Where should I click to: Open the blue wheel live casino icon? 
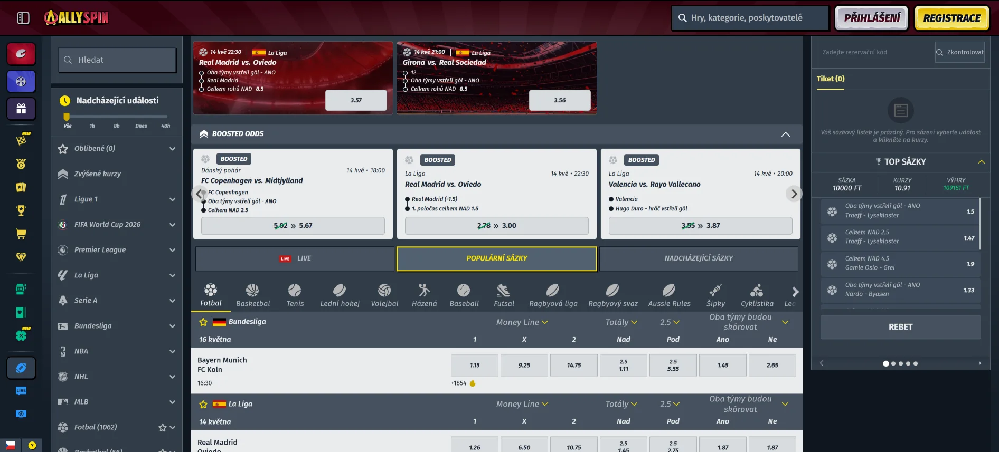[21, 81]
